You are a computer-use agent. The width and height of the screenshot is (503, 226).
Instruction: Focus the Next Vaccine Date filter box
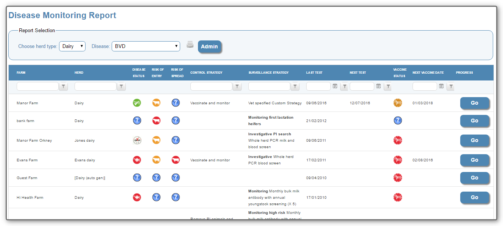point(425,87)
